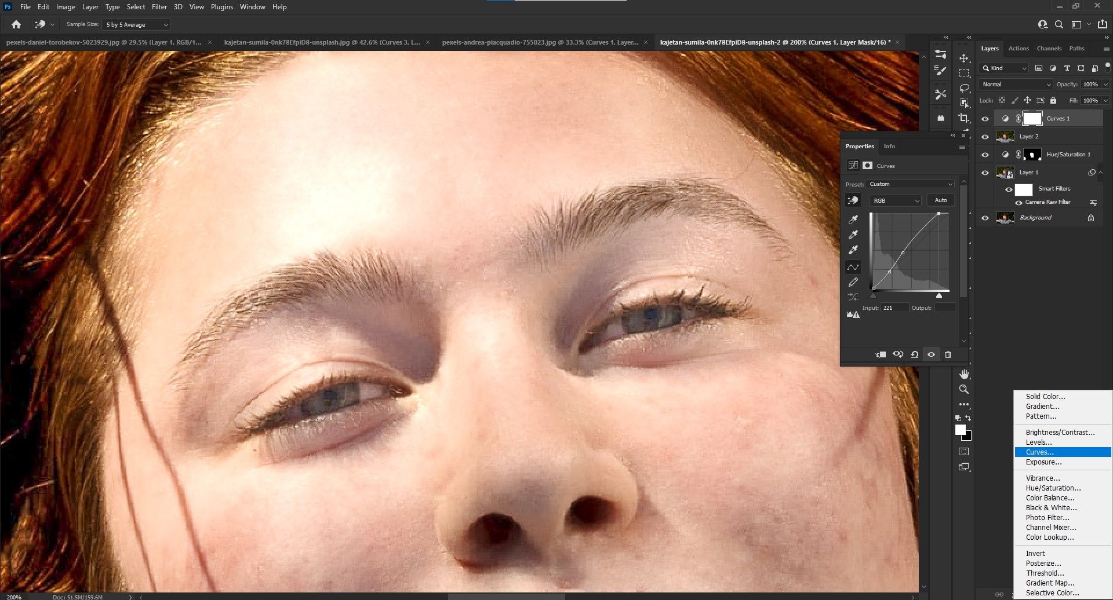Hide the Camera Raw Filter
This screenshot has width=1113, height=600.
1019,202
